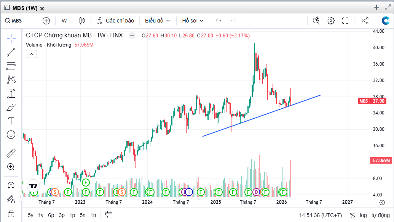The image size is (394, 222).
Task: Expand the Biểu đồ dropdown
Action: (158, 21)
